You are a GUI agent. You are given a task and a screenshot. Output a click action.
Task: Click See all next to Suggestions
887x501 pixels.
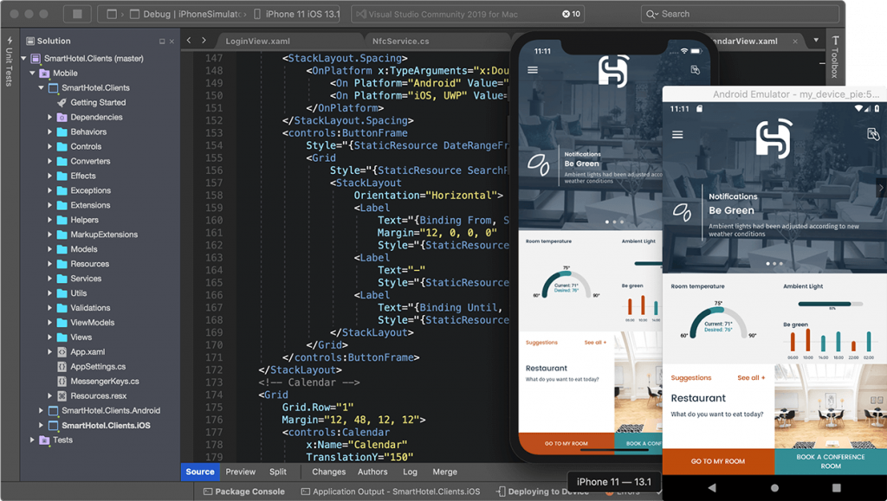point(749,378)
